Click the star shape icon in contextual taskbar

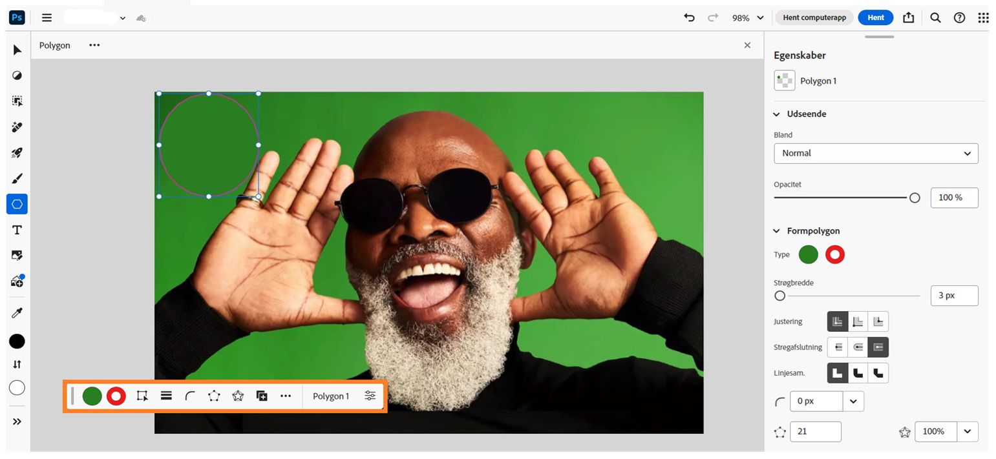[x=238, y=396]
